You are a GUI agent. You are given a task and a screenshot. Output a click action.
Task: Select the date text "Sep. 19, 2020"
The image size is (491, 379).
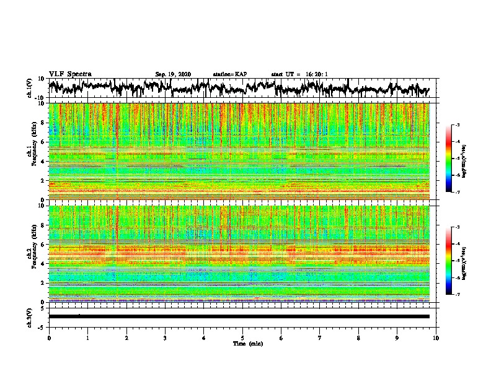click(x=173, y=74)
